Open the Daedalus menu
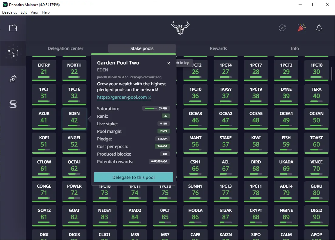Screen dimensions: 335x240 [10, 12]
